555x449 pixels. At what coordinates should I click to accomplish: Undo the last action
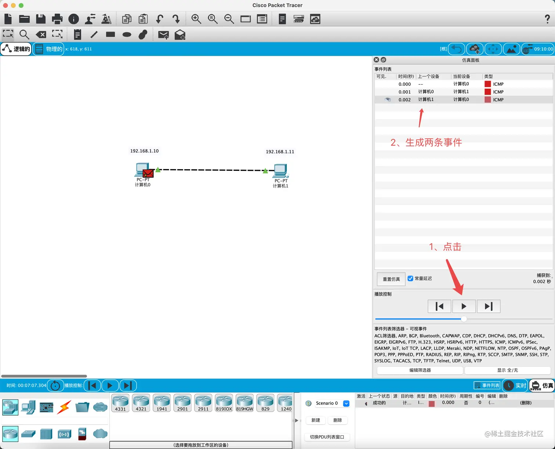point(160,19)
